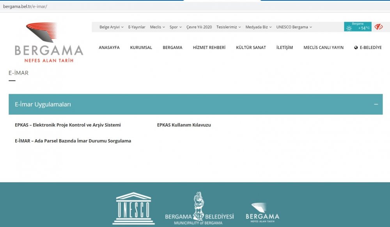390x227 pixels.
Task: Open E-İMAR Ada Parsel sorgulama link
Action: point(73,141)
